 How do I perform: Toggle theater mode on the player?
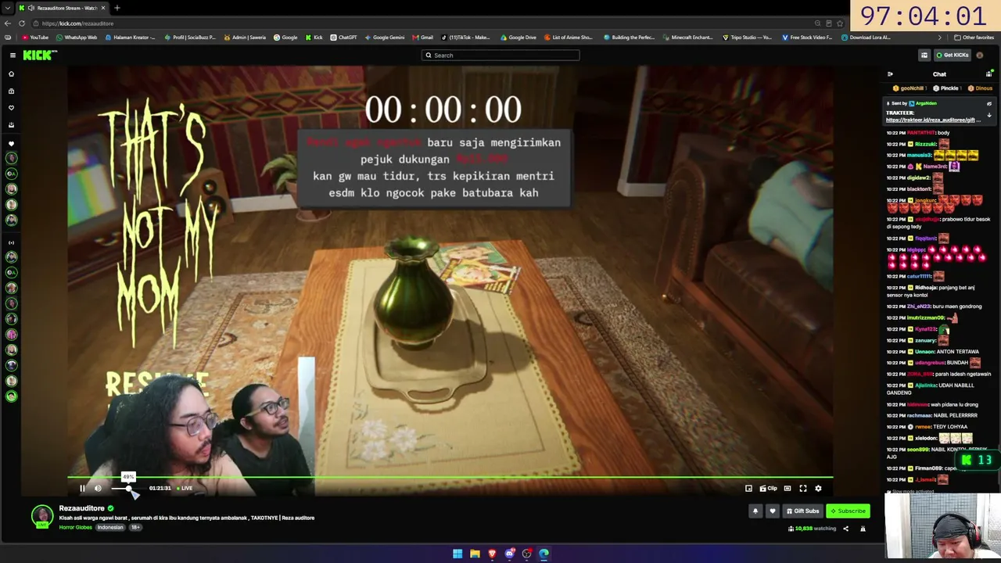tap(788, 488)
